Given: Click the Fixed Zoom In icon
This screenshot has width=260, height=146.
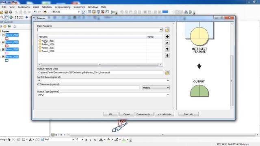Looking at the screenshot, I should (17, 17).
